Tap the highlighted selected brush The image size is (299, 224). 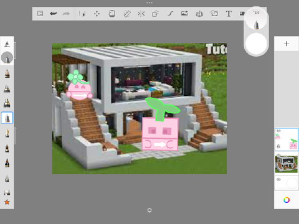tap(7, 118)
